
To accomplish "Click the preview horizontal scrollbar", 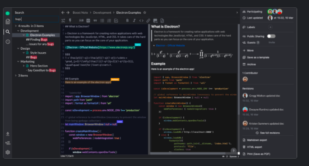I will 188,153.
